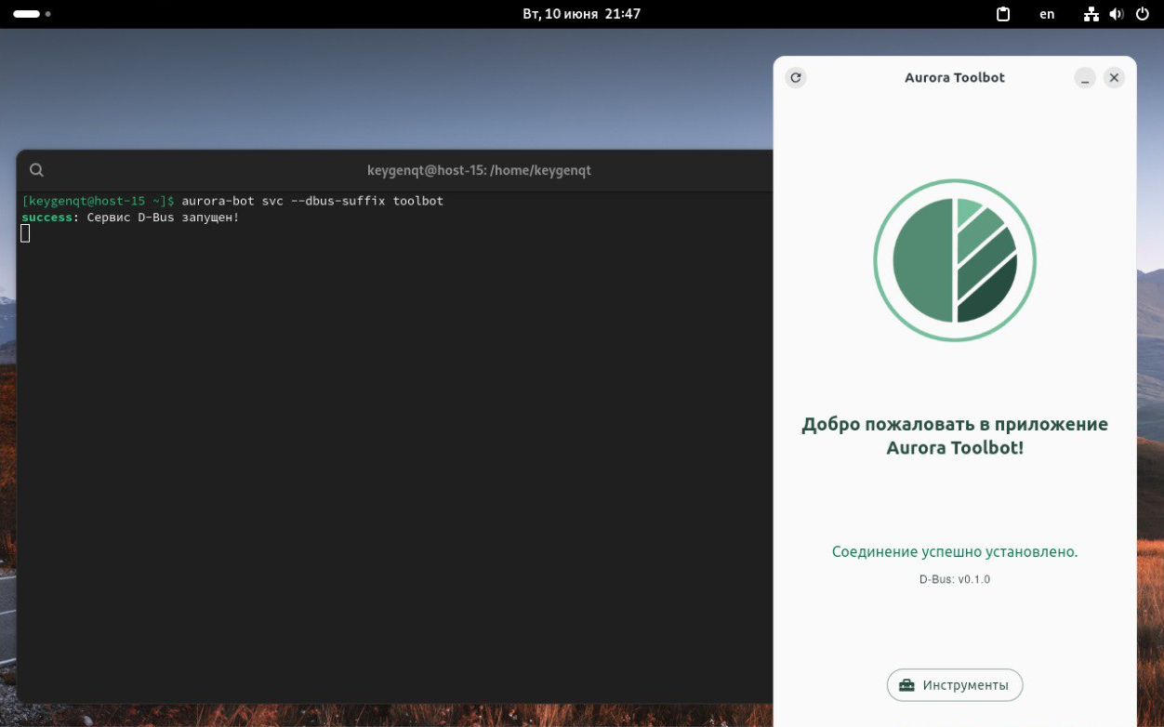
Task: Click the command "aurora-bot svc --dbus-suffix toolbot"
Action: pyautogui.click(x=313, y=201)
